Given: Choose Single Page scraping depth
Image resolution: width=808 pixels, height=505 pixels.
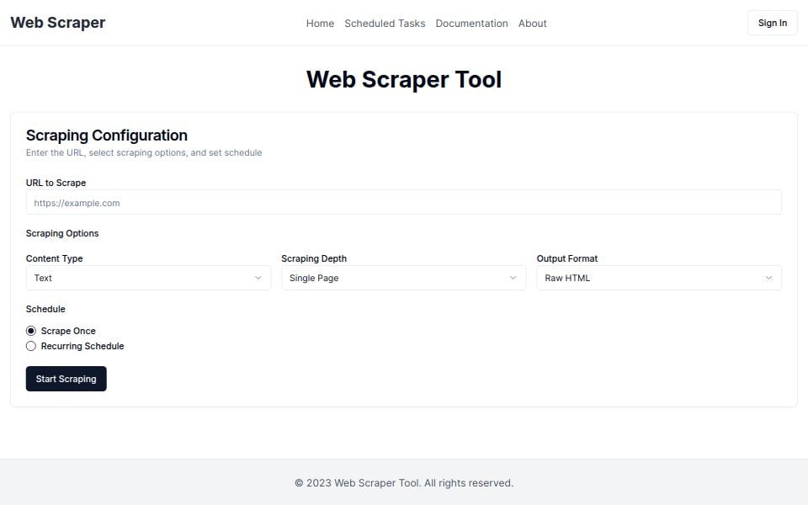Looking at the screenshot, I should [x=403, y=278].
